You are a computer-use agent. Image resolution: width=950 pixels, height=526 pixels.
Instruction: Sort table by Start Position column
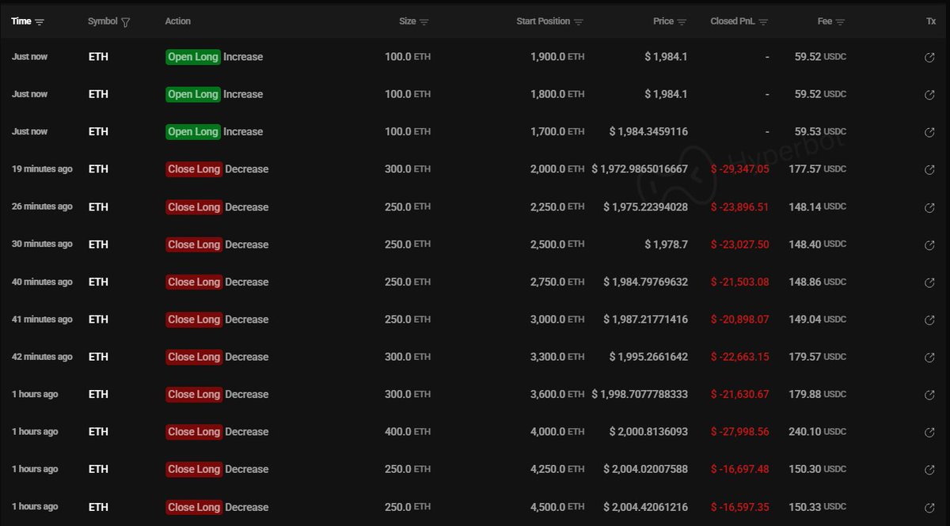[x=579, y=22]
